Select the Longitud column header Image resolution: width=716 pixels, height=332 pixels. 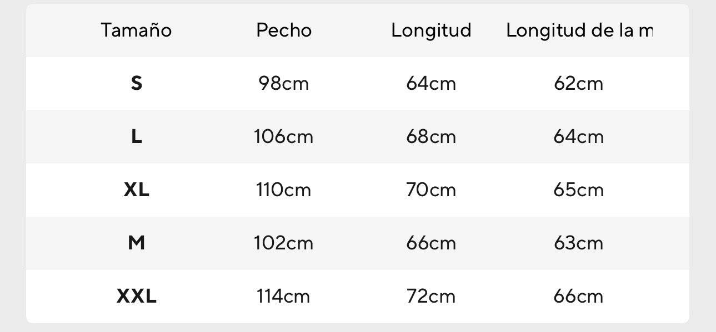point(431,30)
